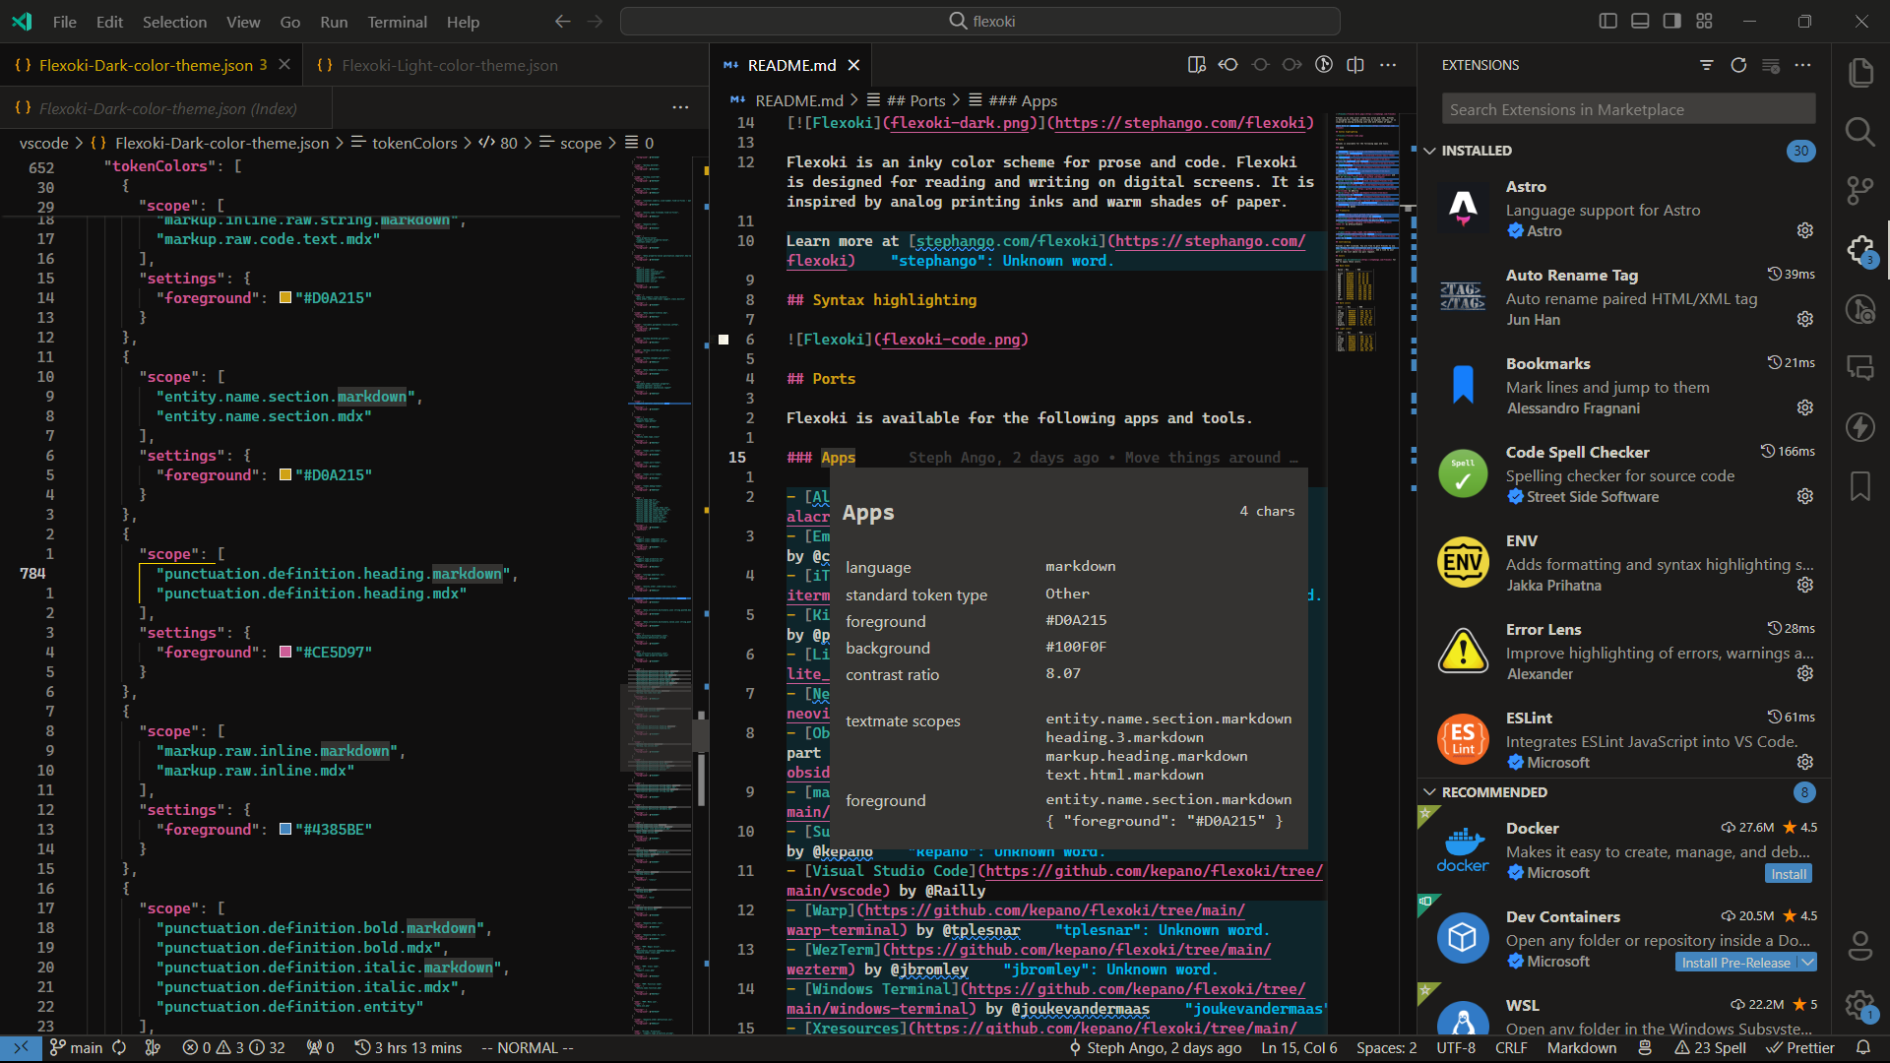This screenshot has height=1063, width=1890.
Task: Collapse the INSTALLED extensions section
Action: click(x=1430, y=151)
